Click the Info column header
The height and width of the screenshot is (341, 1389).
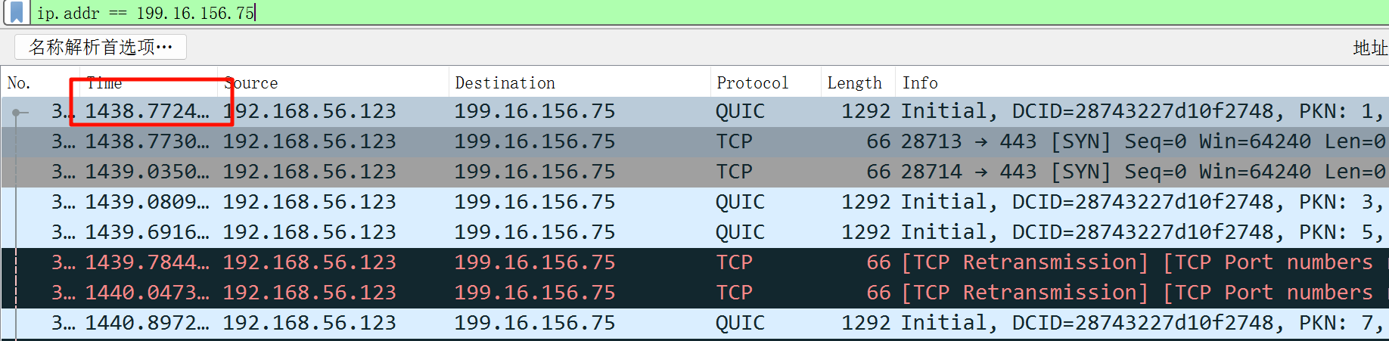pos(920,83)
